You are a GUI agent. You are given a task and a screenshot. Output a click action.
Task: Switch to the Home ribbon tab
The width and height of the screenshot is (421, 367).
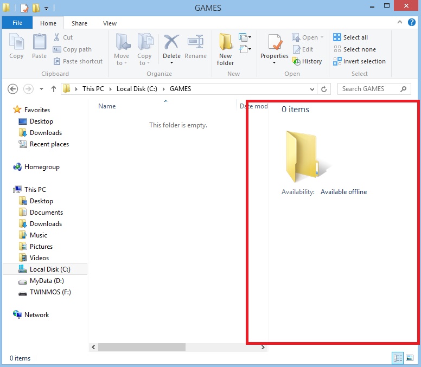point(48,23)
